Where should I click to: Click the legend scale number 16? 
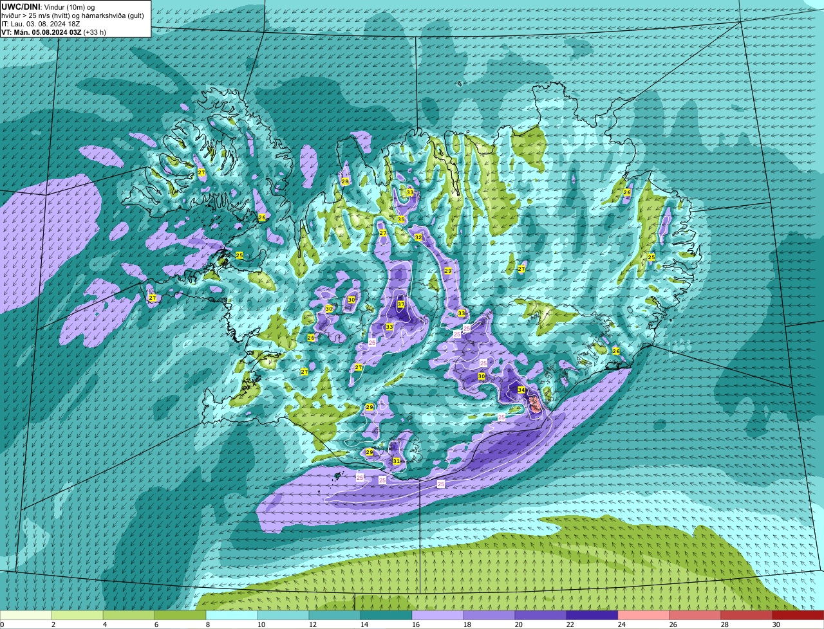pos(416,624)
